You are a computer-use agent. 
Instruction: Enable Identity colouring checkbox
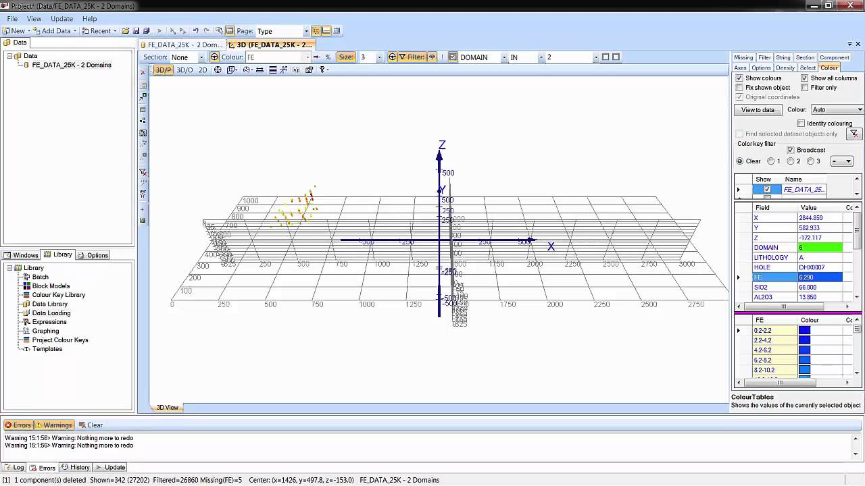tap(801, 124)
